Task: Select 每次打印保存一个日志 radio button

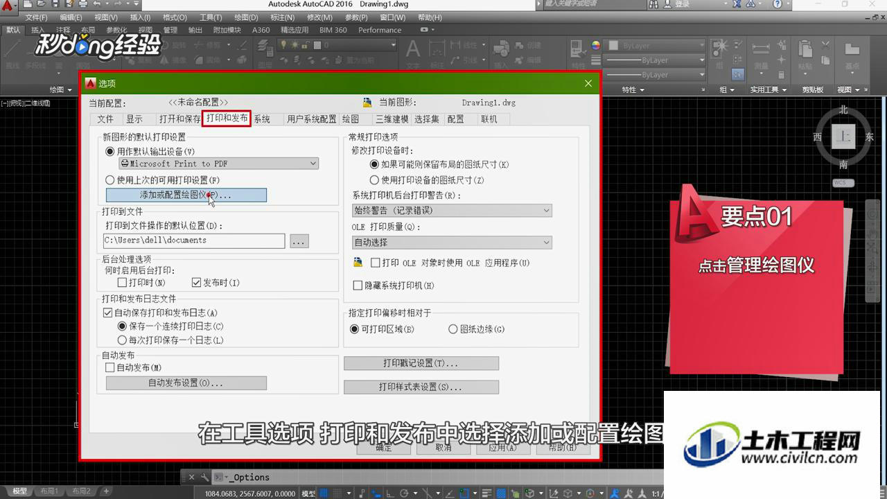Action: tap(123, 340)
